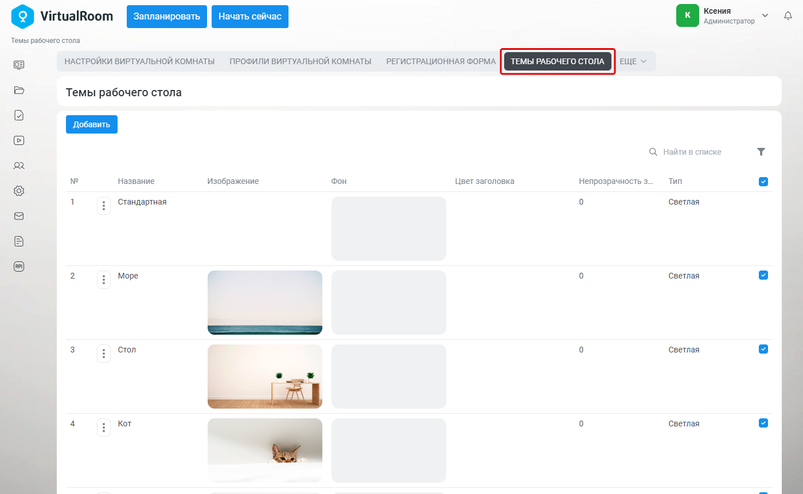The height and width of the screenshot is (494, 803).
Task: Open the list filter funnel icon
Action: tap(761, 152)
